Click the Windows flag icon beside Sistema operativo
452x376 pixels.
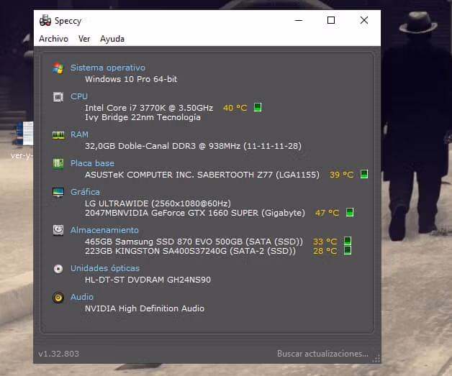click(x=58, y=68)
